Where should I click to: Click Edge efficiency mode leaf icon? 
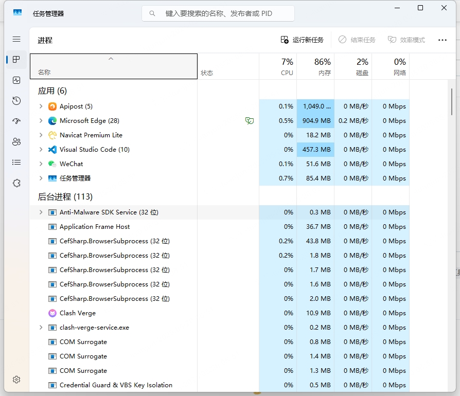[250, 121]
